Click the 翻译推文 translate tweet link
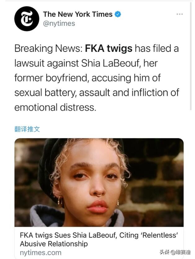 coord(27,129)
